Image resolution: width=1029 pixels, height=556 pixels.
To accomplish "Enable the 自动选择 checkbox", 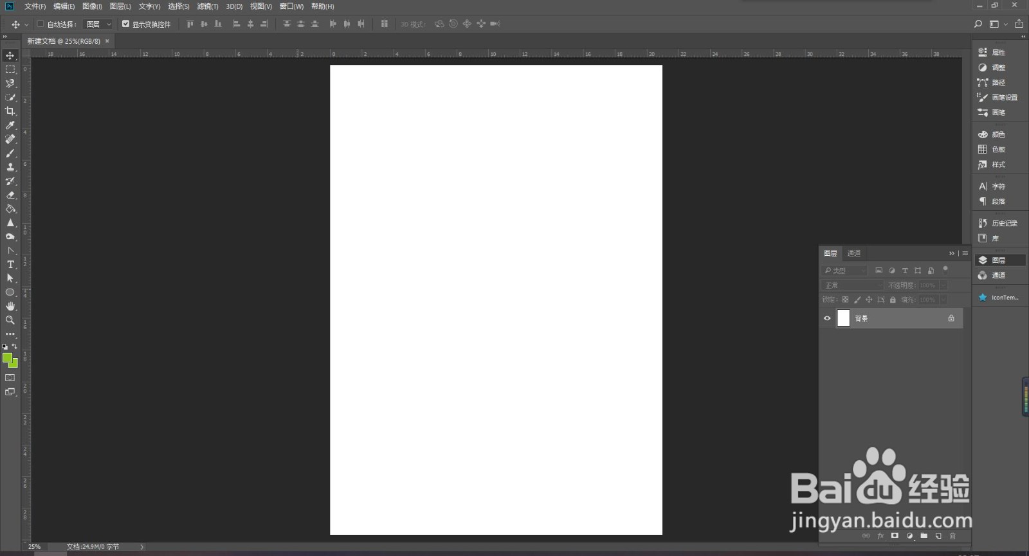I will click(x=41, y=24).
